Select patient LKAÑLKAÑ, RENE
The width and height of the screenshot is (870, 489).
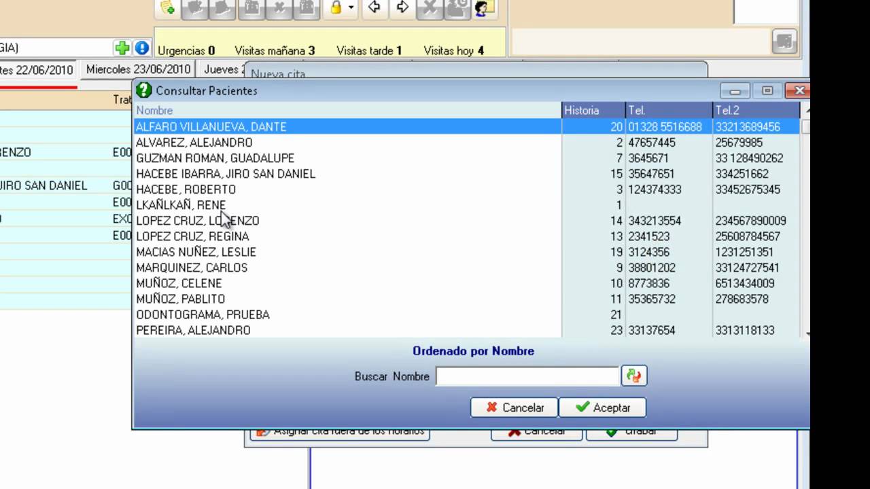pyautogui.click(x=347, y=204)
